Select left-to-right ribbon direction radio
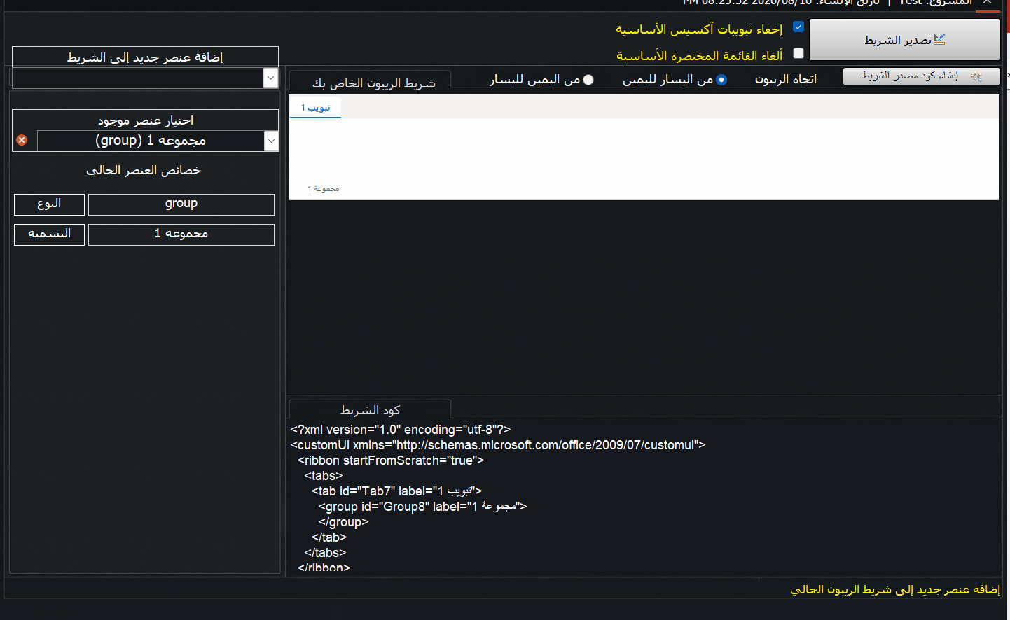This screenshot has width=1010, height=620. [721, 80]
